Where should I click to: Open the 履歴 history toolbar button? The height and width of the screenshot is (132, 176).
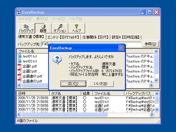(x=43, y=28)
